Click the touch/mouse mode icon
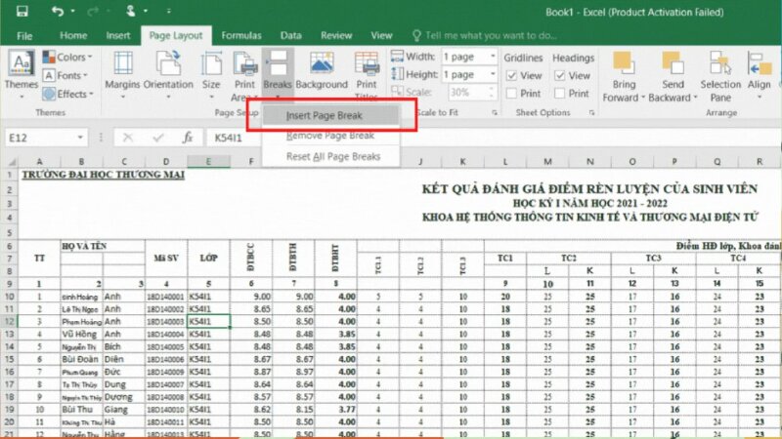This screenshot has width=782, height=439. tap(131, 11)
